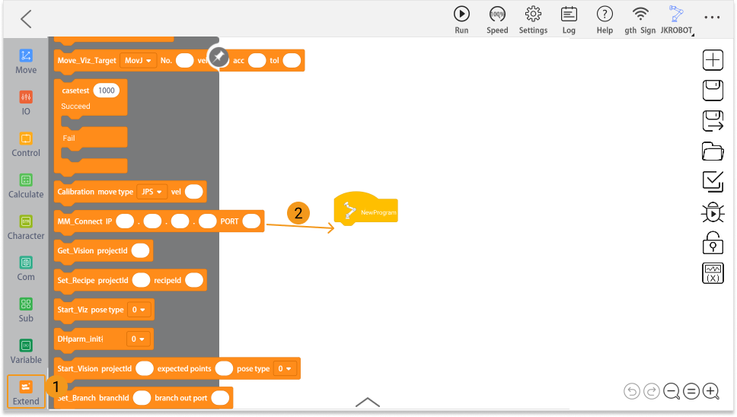Image resolution: width=737 pixels, height=417 pixels.
Task: Click Calibration vel input field
Action: click(193, 192)
